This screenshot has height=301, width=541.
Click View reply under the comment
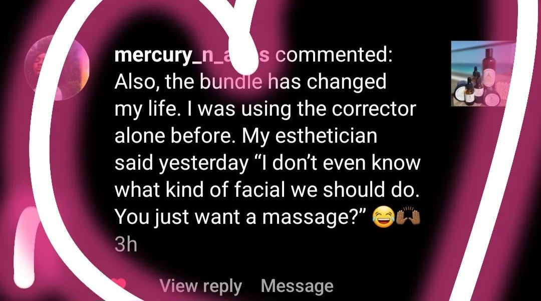pos(201,286)
